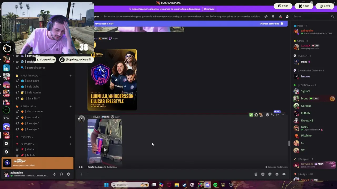Open Coreano's profile in member list

[314, 106]
